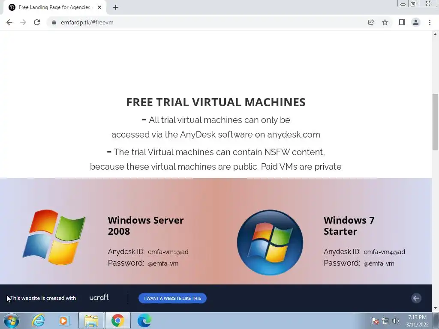The image size is (439, 329).
Task: Go back to the previous page
Action: coord(9,22)
